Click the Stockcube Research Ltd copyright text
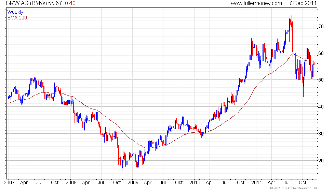The height and width of the screenshot is (191, 335). click(x=294, y=188)
